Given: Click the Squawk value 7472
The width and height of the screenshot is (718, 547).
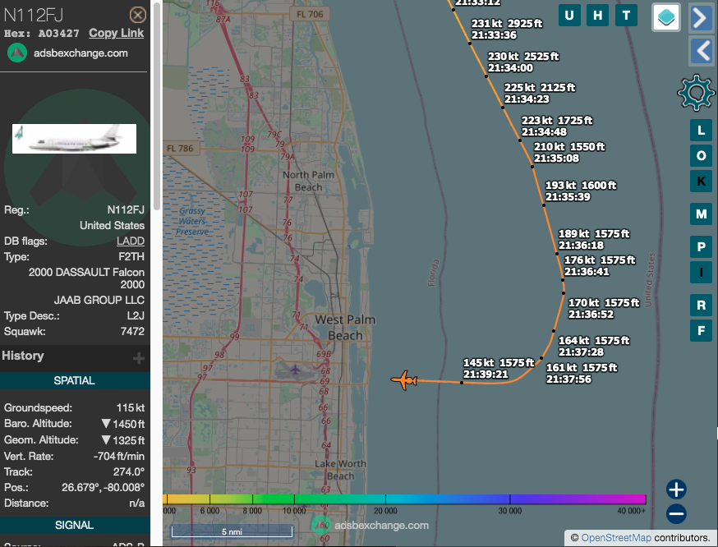Looking at the screenshot, I should [132, 332].
